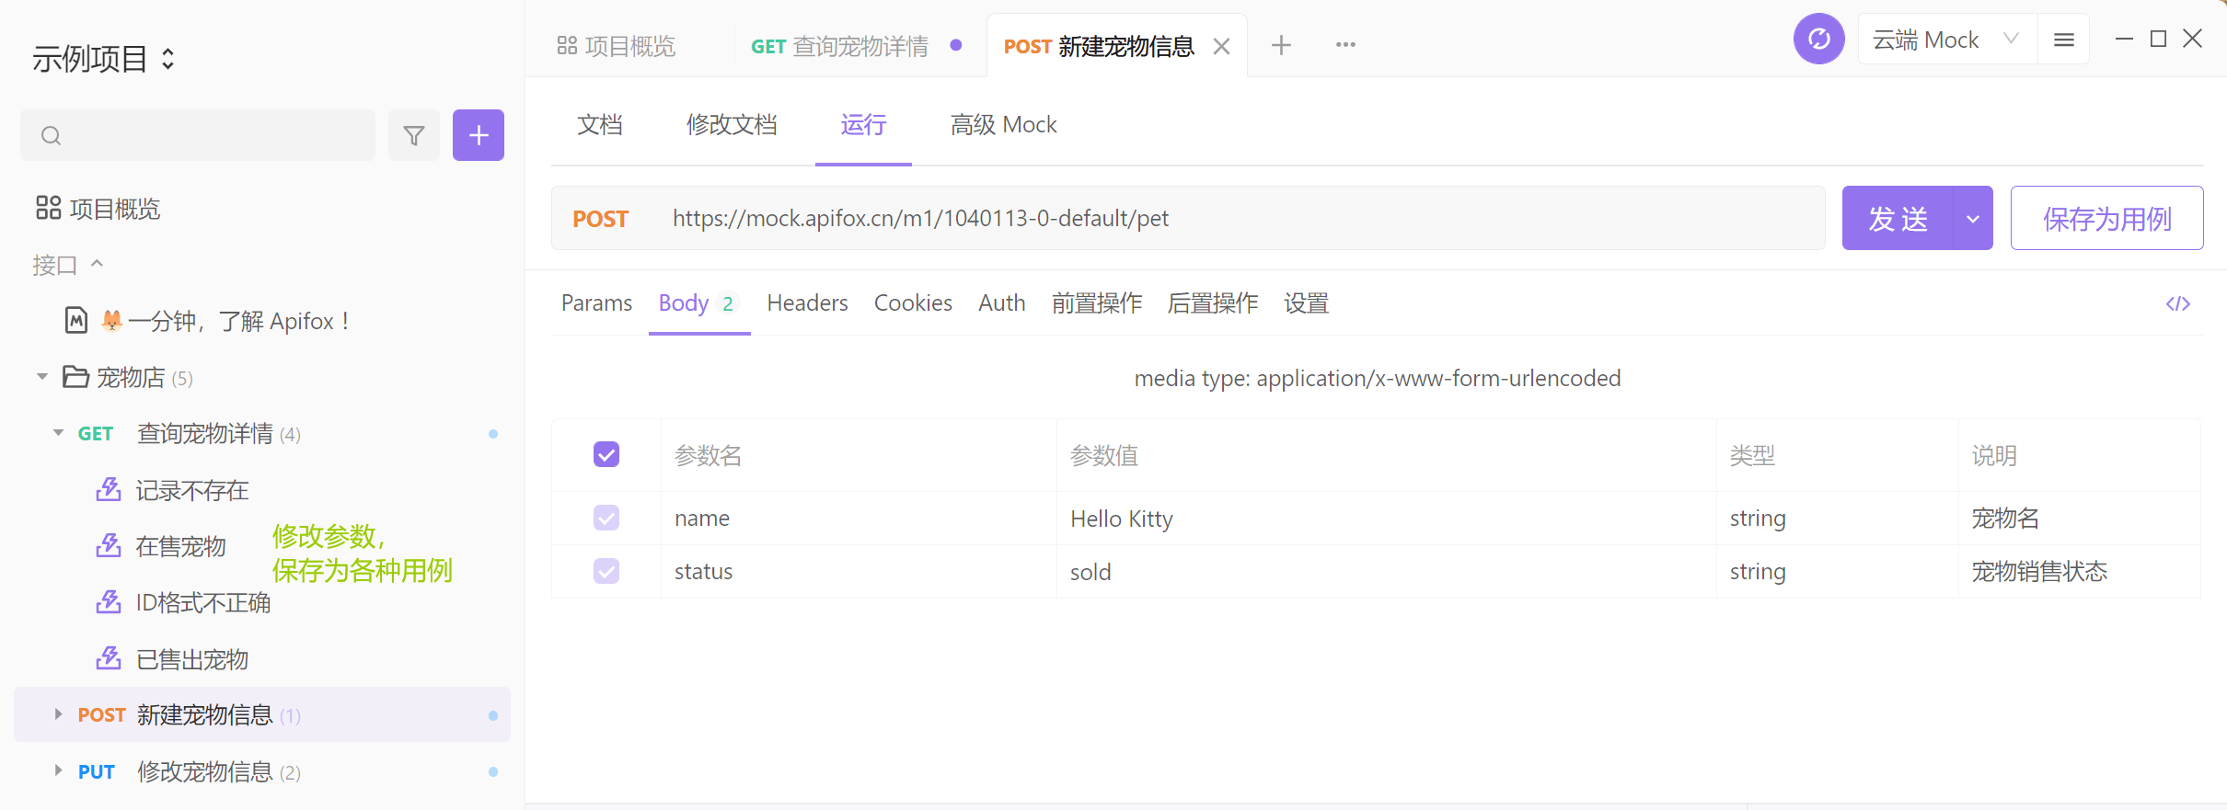This screenshot has height=810, width=2227.
Task: Collapse the 宠物店 folder
Action: tap(42, 377)
